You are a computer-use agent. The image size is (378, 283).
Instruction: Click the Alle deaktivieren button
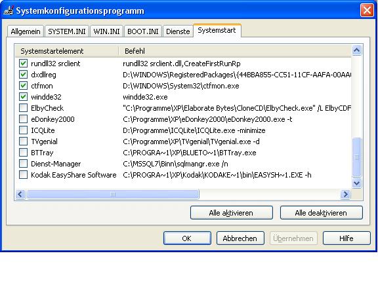click(x=321, y=213)
